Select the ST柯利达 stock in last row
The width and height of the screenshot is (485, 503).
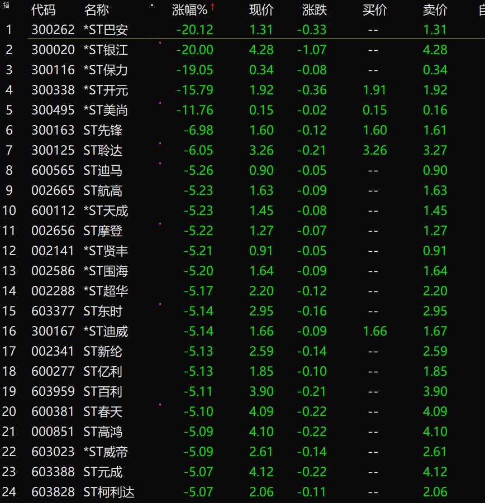pos(109,492)
